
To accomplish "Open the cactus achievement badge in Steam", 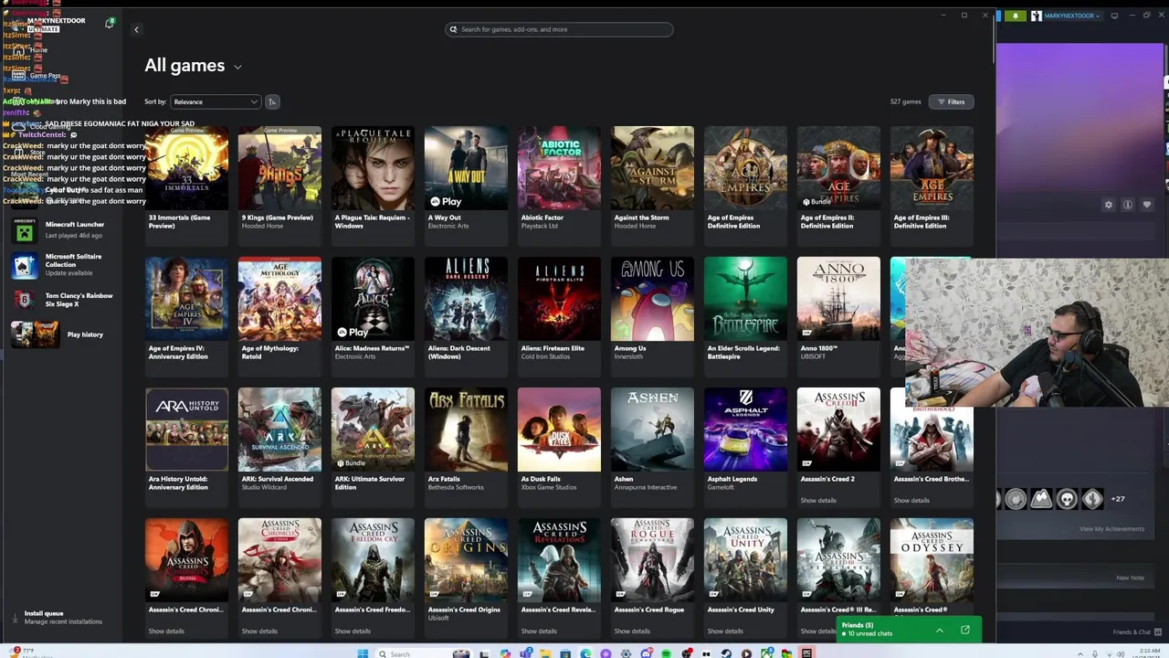I will pos(1092,499).
